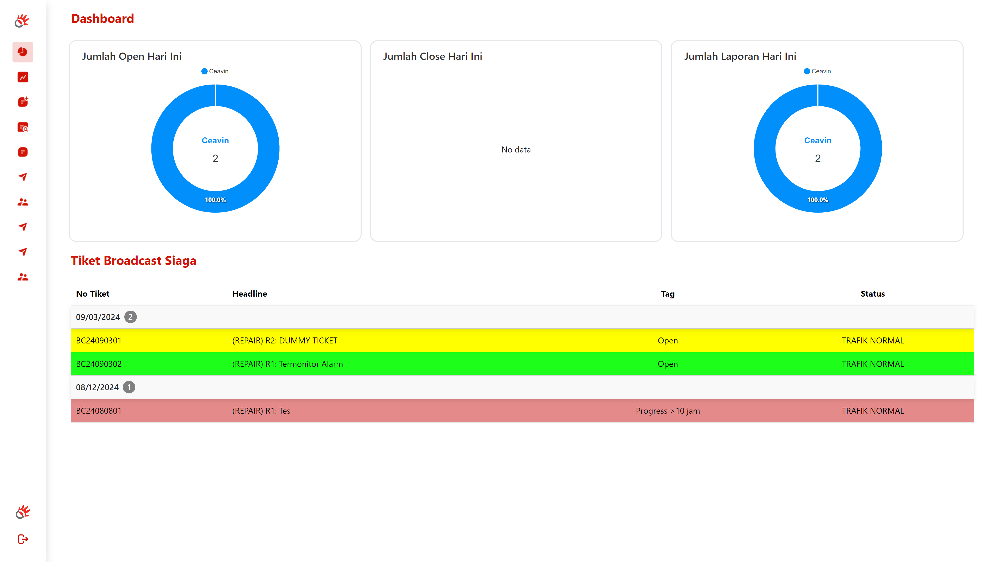999x562 pixels.
Task: Click Jumlah Open Hari Ini card title
Action: point(131,56)
